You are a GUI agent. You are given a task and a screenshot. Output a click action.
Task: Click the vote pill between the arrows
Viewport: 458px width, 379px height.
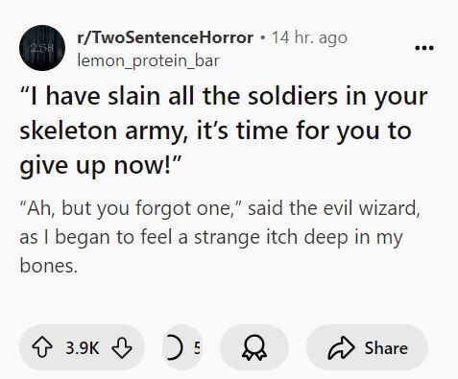(82, 347)
